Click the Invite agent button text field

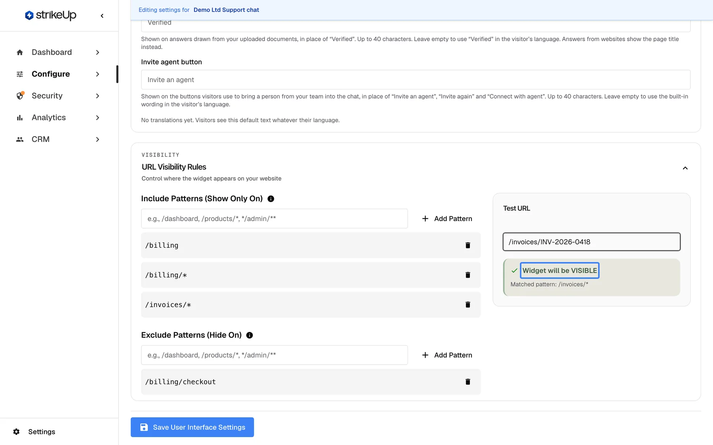tap(416, 80)
